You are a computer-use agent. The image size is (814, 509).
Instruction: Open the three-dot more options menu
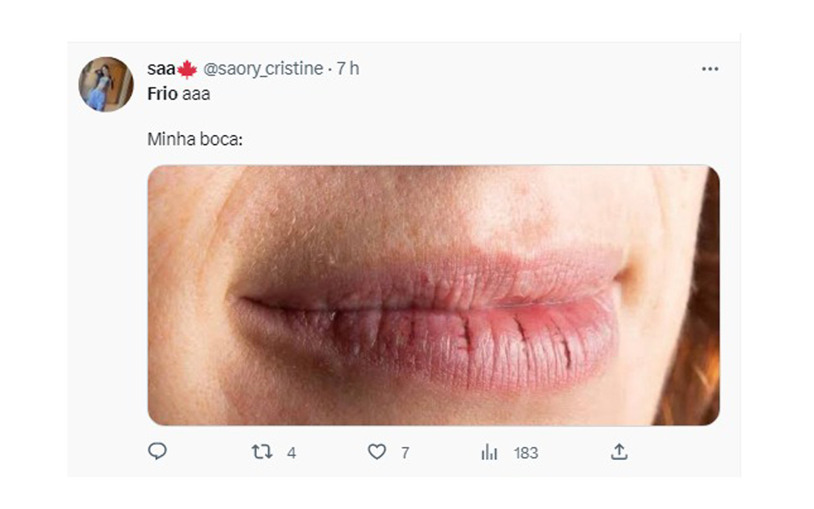(x=710, y=69)
